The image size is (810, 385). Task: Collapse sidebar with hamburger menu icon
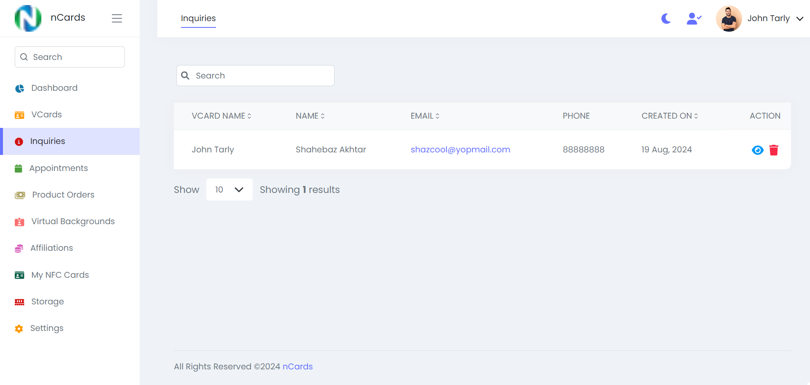point(117,18)
